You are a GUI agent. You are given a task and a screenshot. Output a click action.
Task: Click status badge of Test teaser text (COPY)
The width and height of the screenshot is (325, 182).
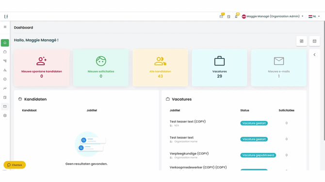click(254, 123)
